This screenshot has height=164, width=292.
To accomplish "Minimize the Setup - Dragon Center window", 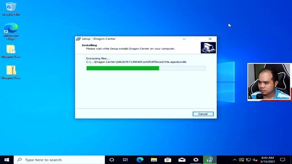I will click(184, 39).
